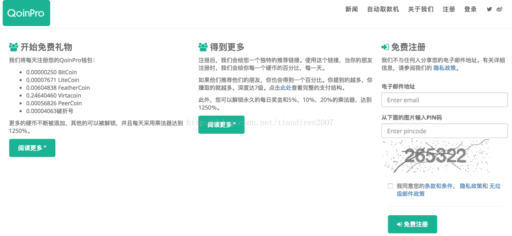Viewport: 512px width, 236px height.
Task: Click the 从下面的图片输入PIN码 label
Action: pyautogui.click(x=411, y=117)
